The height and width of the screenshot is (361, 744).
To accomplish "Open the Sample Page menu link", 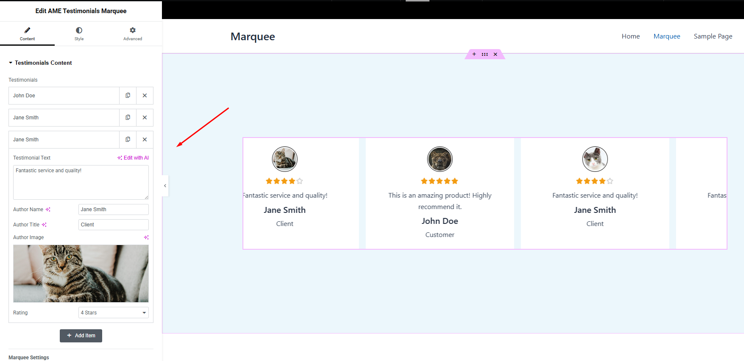I will tap(713, 36).
